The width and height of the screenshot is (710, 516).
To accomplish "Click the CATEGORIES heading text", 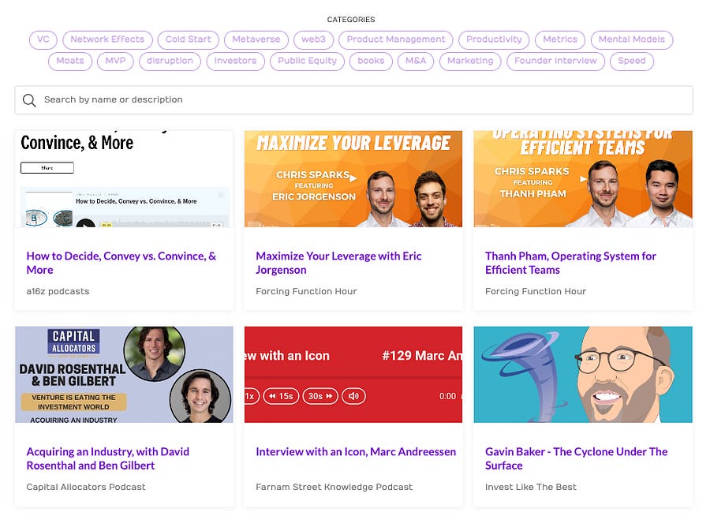I will tap(351, 20).
